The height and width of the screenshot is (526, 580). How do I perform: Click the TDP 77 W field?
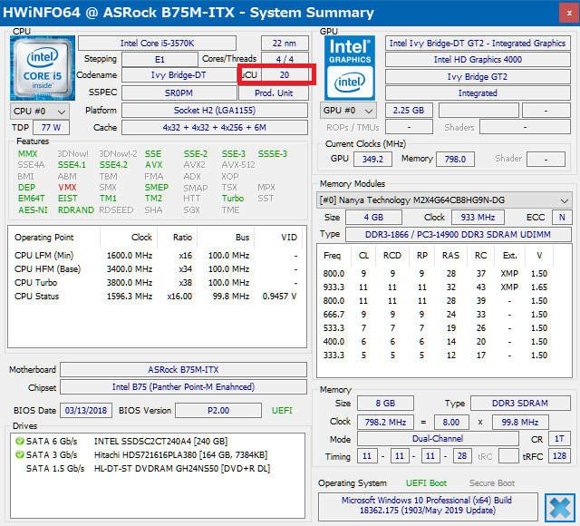pos(51,128)
